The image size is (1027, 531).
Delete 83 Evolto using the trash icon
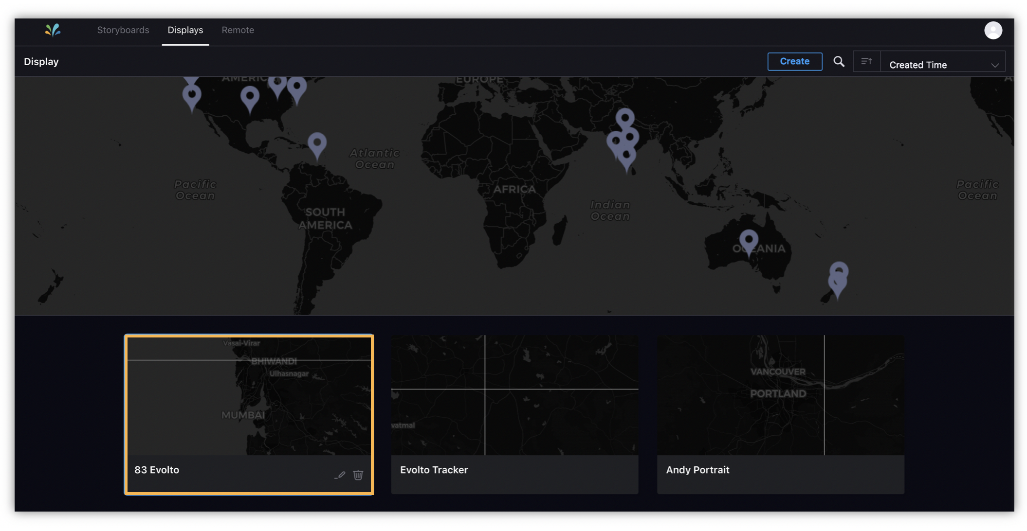(x=358, y=475)
